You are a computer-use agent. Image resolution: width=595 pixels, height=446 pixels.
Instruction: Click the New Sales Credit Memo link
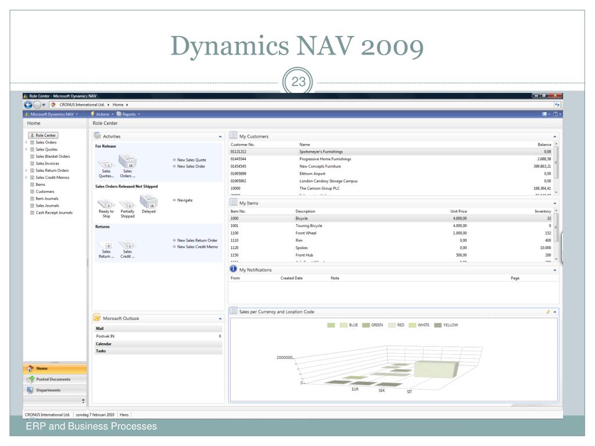click(x=198, y=247)
